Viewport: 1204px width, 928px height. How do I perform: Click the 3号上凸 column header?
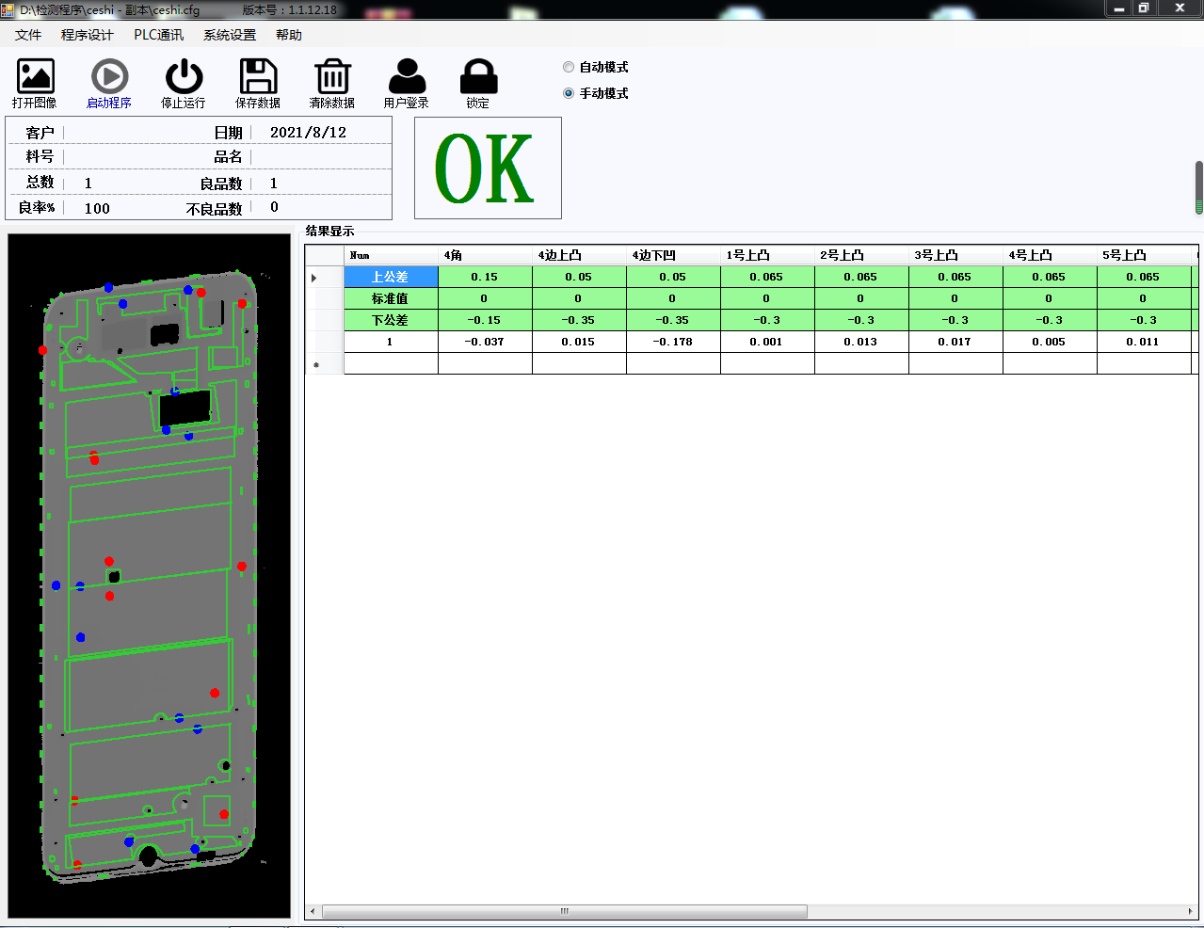pyautogui.click(x=955, y=255)
